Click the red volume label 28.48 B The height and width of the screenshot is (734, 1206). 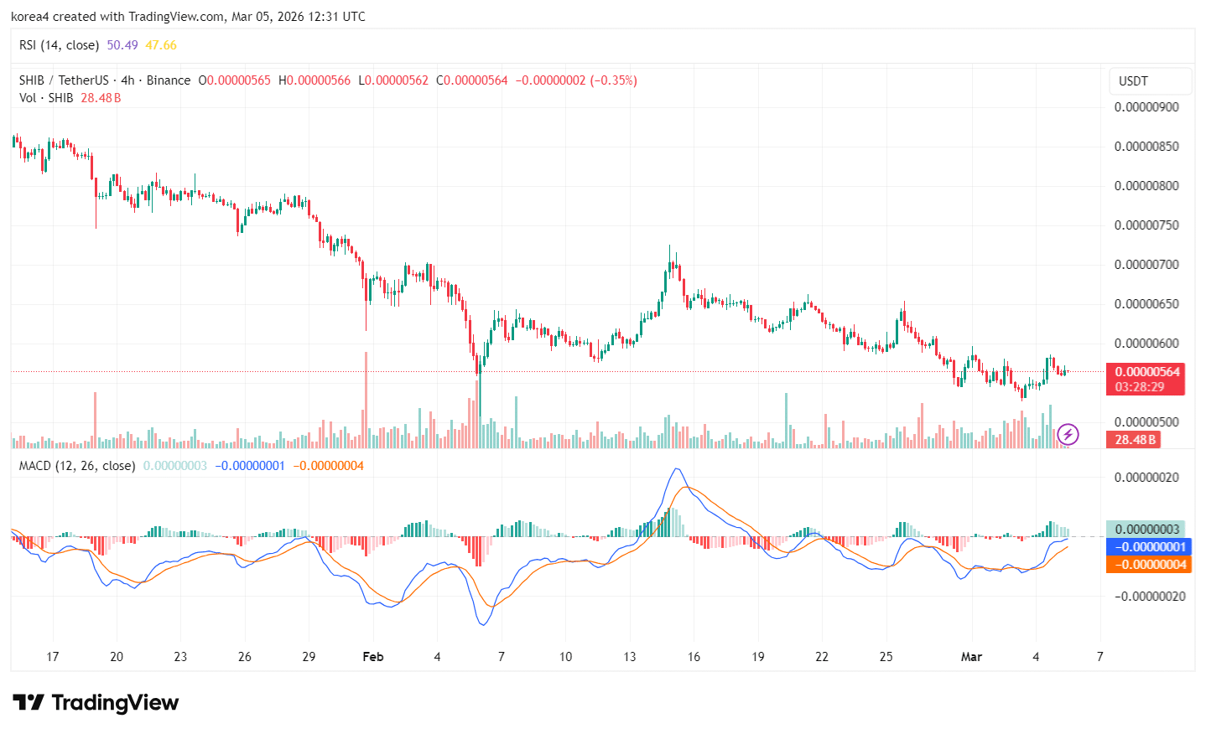pos(1136,439)
